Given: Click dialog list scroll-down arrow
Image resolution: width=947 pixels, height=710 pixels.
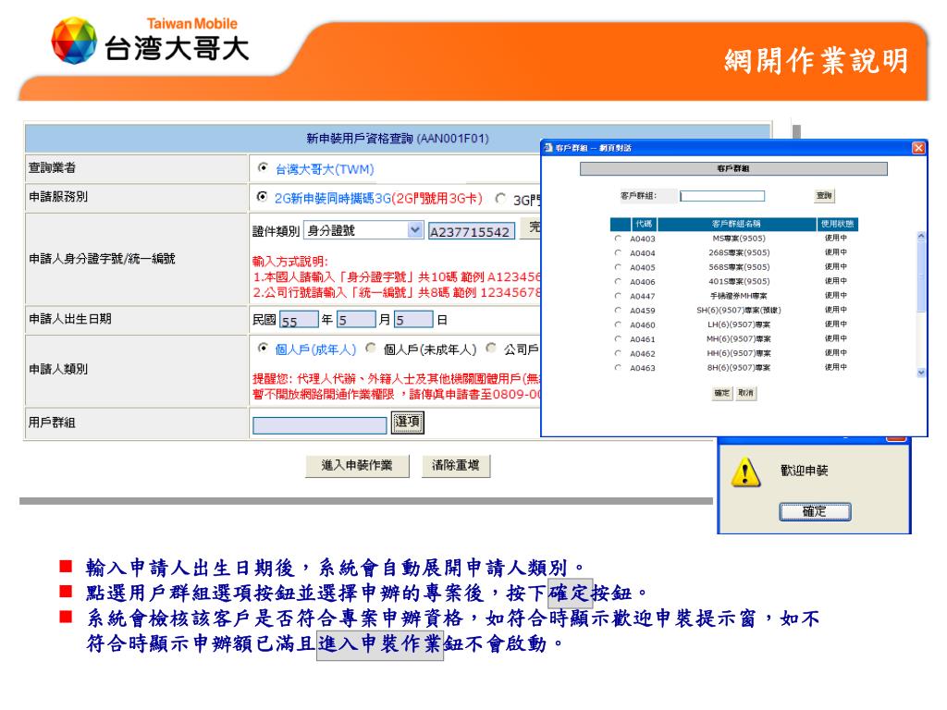Looking at the screenshot, I should click(921, 373).
